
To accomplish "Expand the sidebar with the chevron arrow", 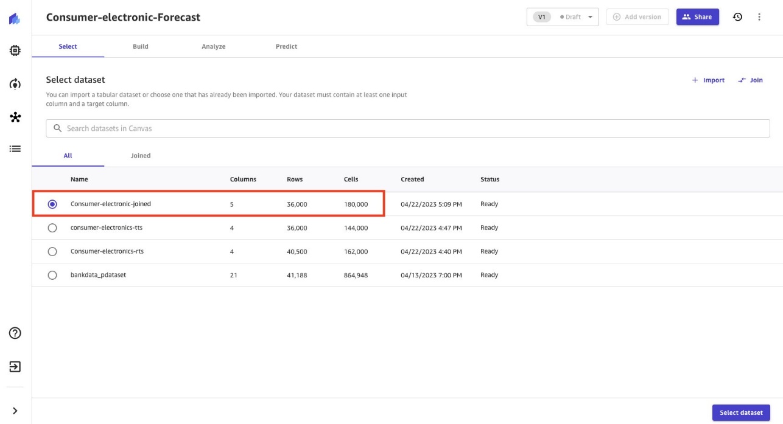I will (x=15, y=411).
